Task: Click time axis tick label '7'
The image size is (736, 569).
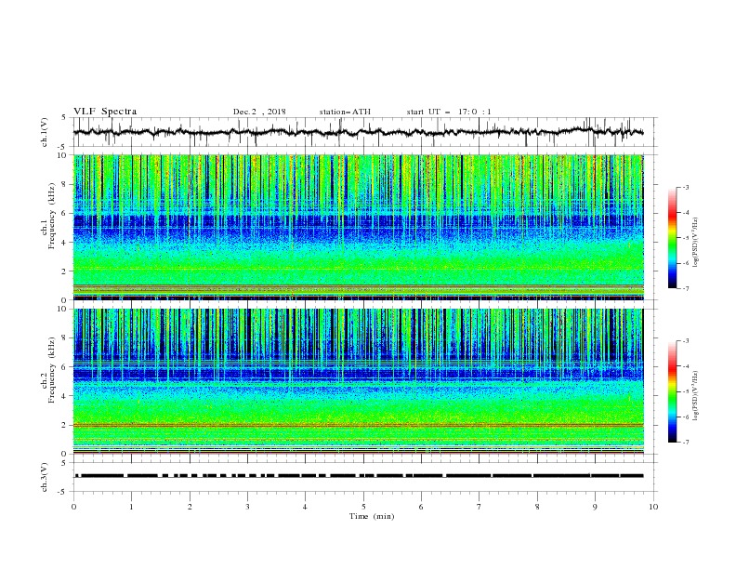Action: click(480, 507)
